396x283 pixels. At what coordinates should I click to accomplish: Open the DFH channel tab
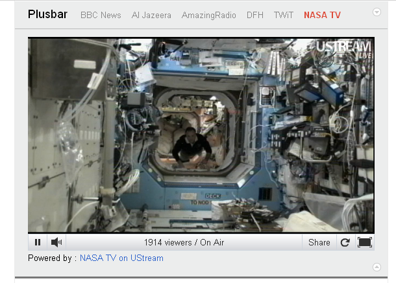coord(255,15)
